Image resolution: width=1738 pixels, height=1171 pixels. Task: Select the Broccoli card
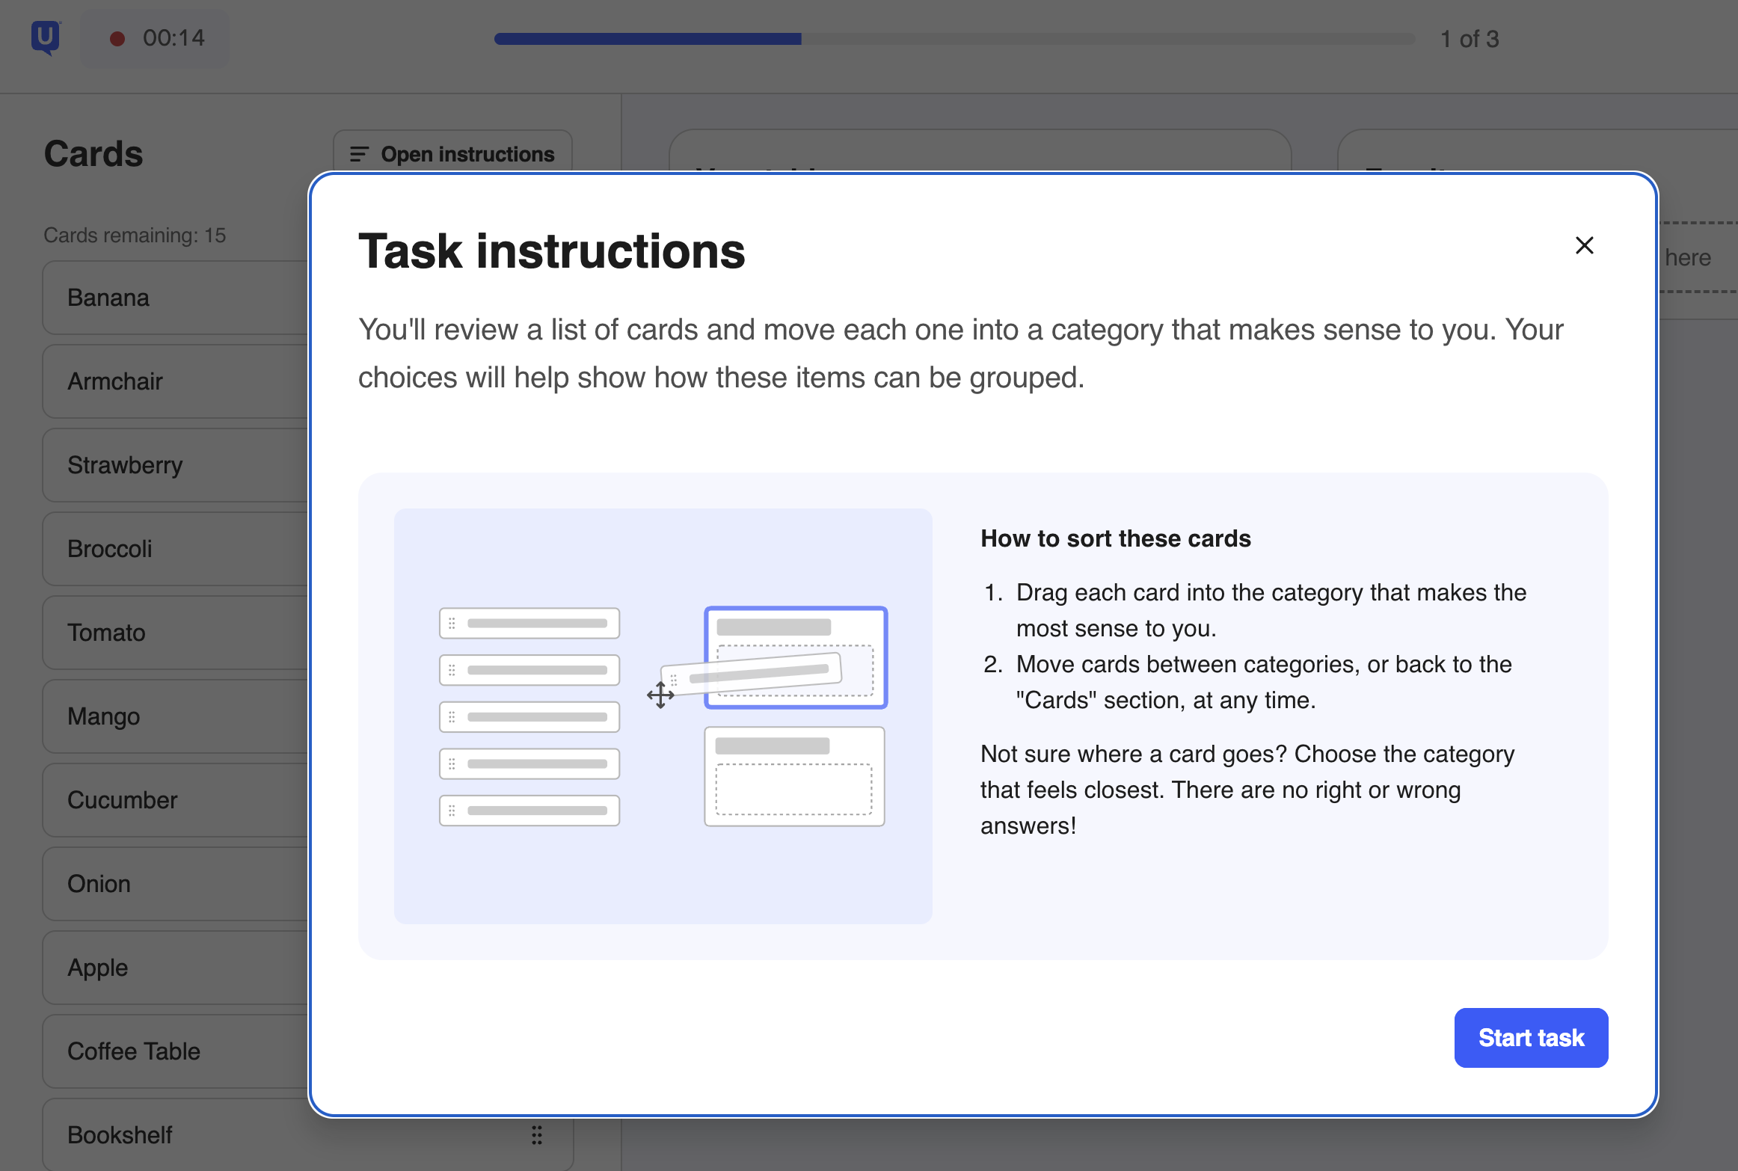[176, 549]
